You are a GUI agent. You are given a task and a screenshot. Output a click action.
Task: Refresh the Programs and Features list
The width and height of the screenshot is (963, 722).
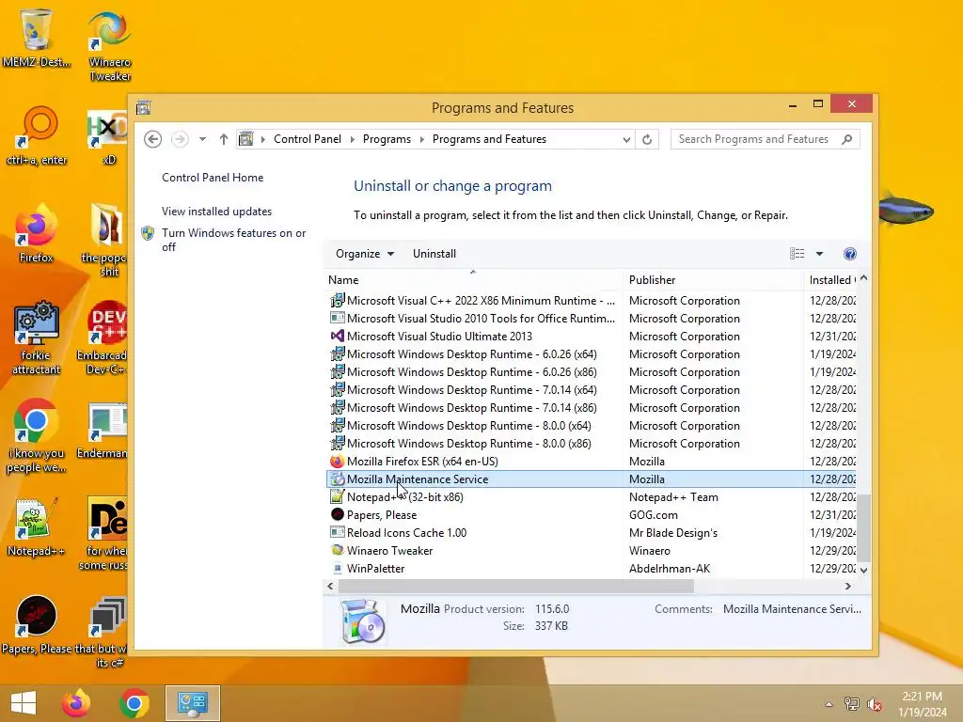coord(647,139)
